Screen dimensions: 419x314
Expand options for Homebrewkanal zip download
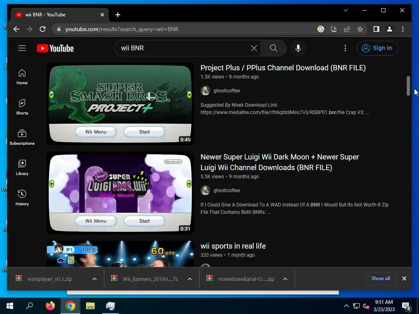285,279
